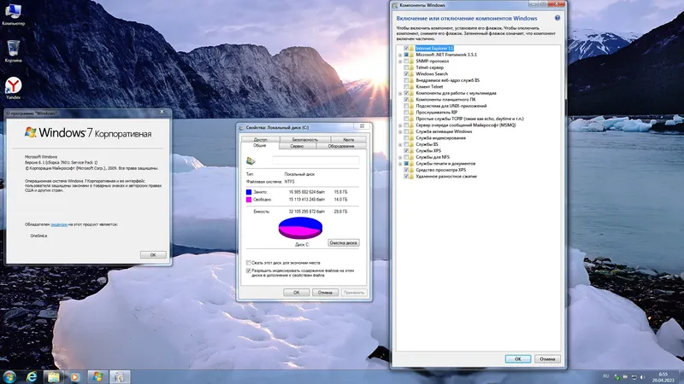Expand Компоненты для работы с мультимедиа
The height and width of the screenshot is (384, 684).
click(400, 93)
